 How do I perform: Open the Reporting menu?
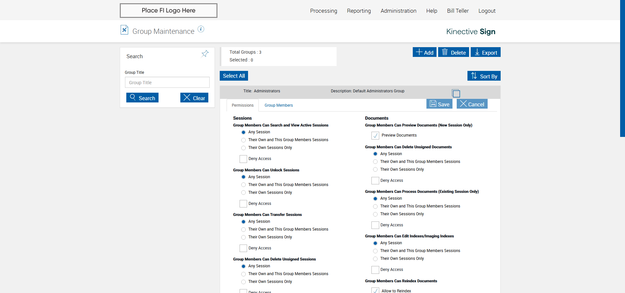[359, 11]
